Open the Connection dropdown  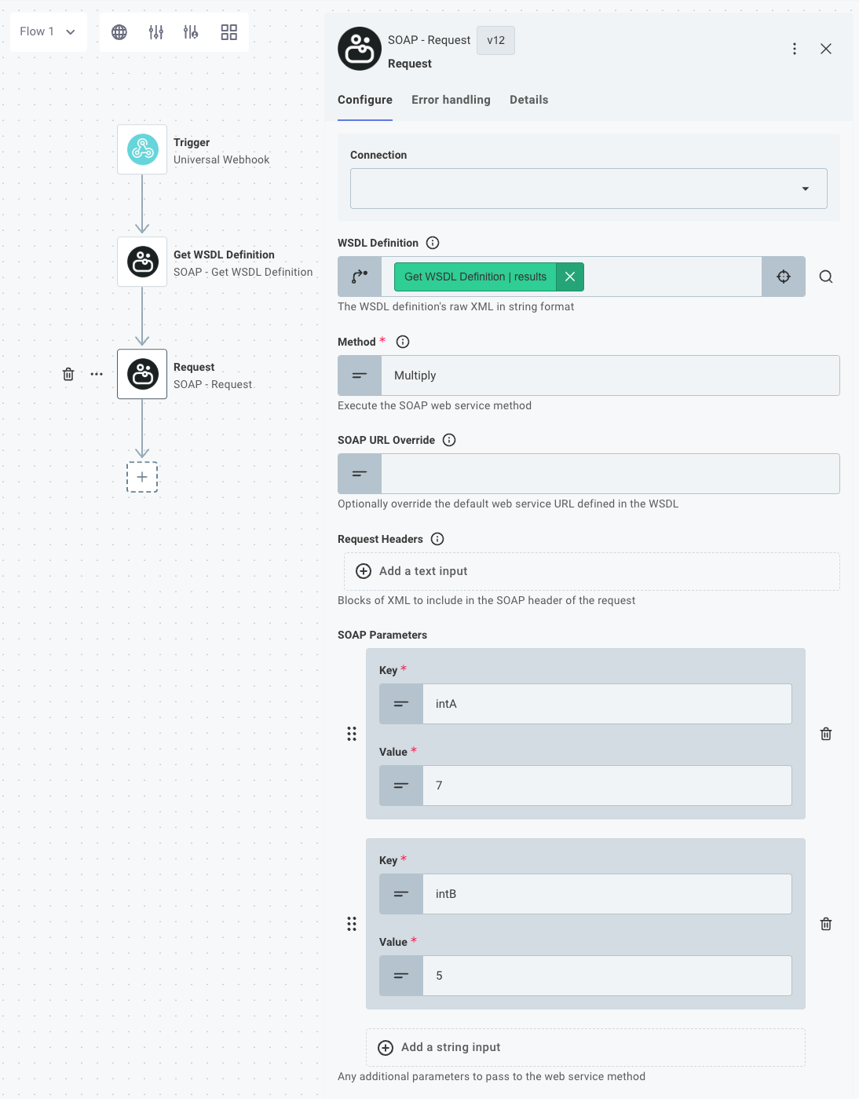[x=806, y=189]
